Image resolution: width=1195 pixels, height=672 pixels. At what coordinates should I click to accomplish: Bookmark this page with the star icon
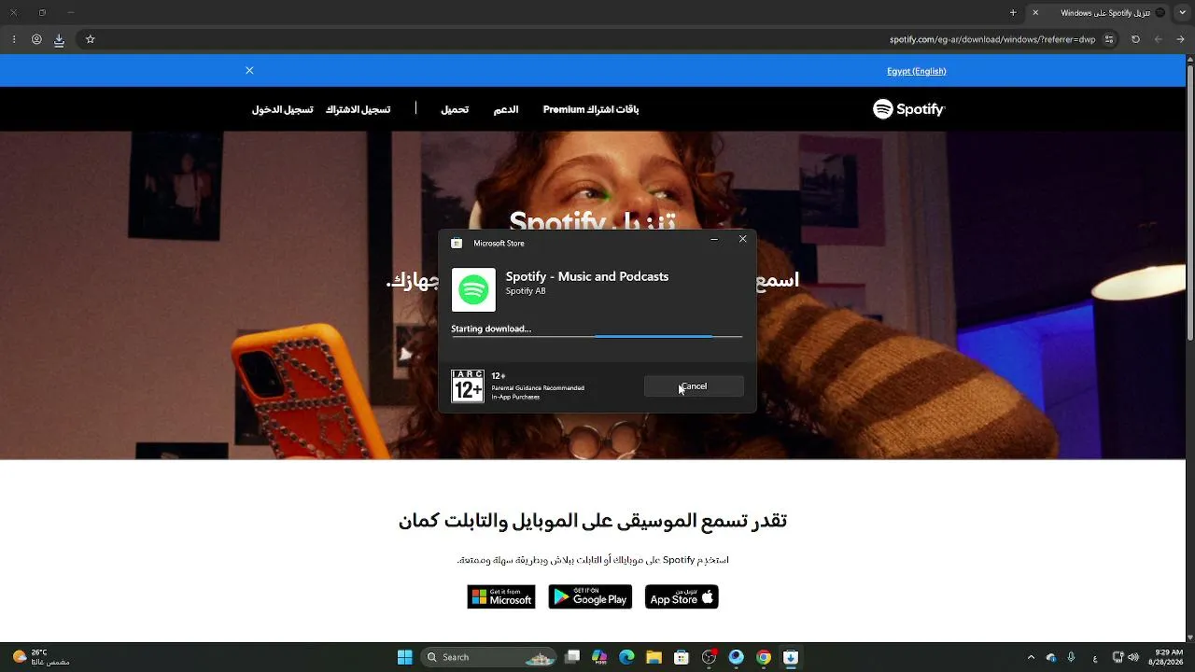pyautogui.click(x=91, y=39)
